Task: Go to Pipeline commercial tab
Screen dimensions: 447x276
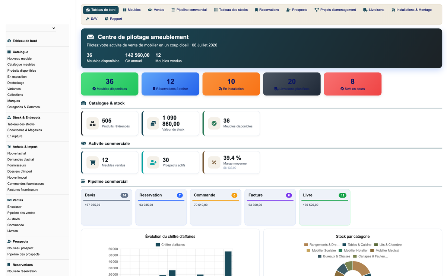Action: pyautogui.click(x=189, y=10)
